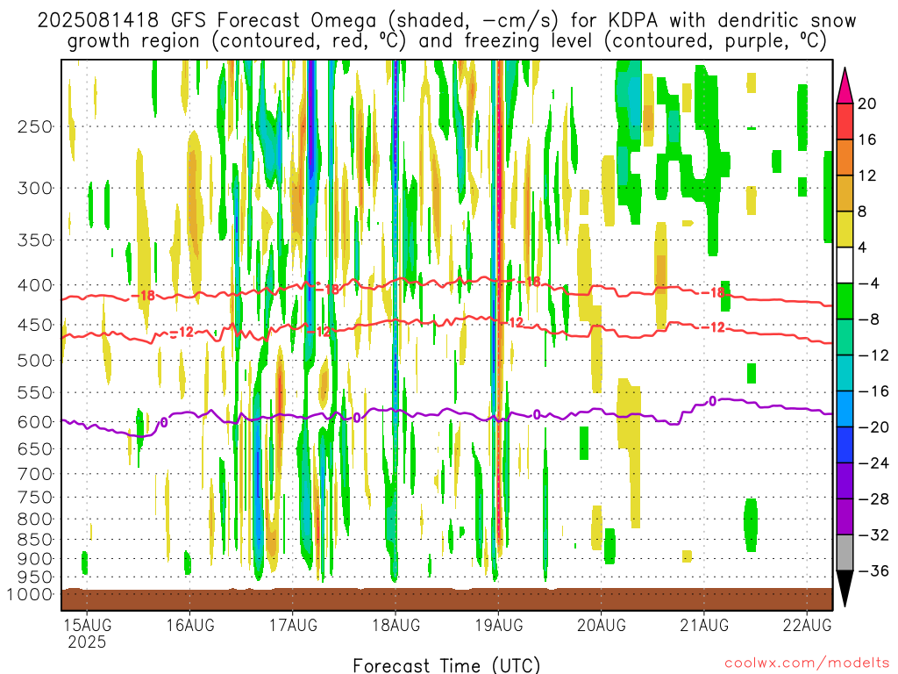898x674 pixels.
Task: Click the 400 pressure level label
Action: (35, 285)
